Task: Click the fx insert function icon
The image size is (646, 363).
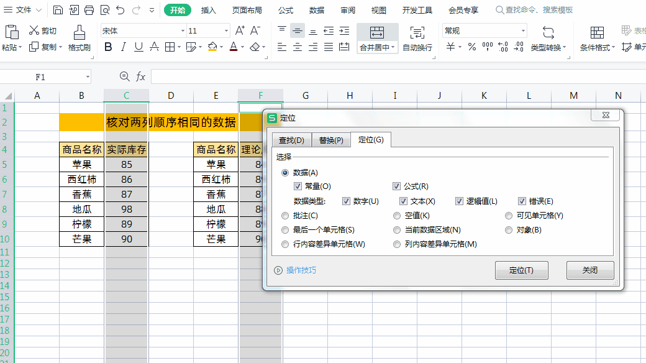Action: (x=140, y=76)
